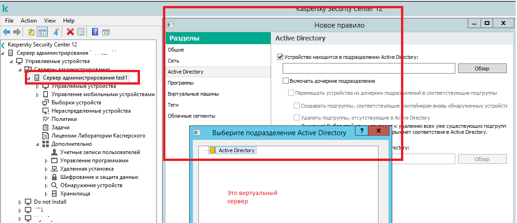Image resolution: width=517 pixels, height=223 pixels.
Task: Click the Properties sheet toolbar icon
Action: 81,32
